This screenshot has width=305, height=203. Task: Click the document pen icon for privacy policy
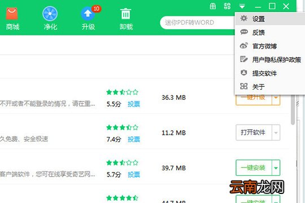coord(244,59)
